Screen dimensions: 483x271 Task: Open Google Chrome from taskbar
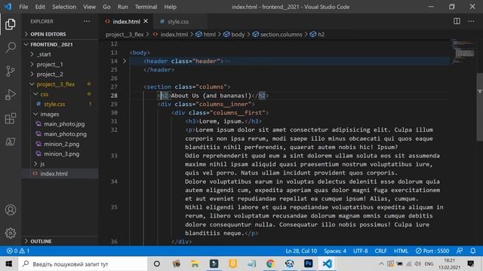[270, 263]
